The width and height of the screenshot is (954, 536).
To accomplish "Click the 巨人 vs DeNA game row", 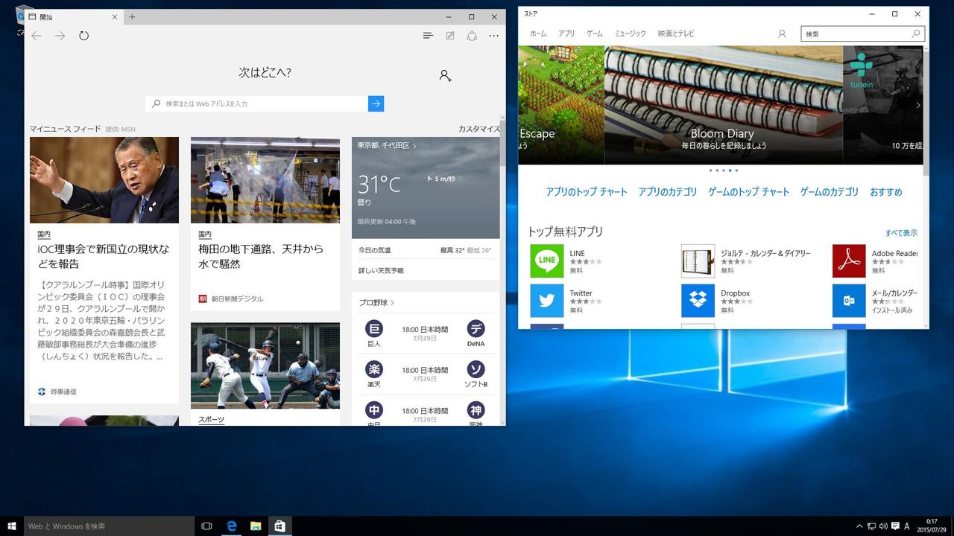I will point(426,334).
